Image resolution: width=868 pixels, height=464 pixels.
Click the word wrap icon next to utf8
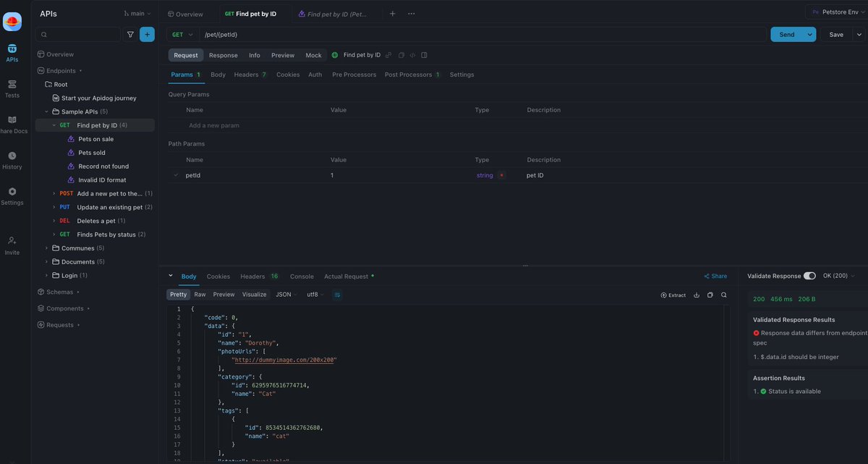pyautogui.click(x=337, y=295)
